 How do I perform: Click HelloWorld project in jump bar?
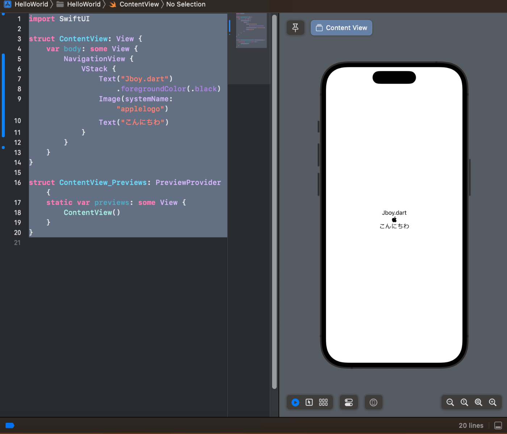[x=26, y=4]
